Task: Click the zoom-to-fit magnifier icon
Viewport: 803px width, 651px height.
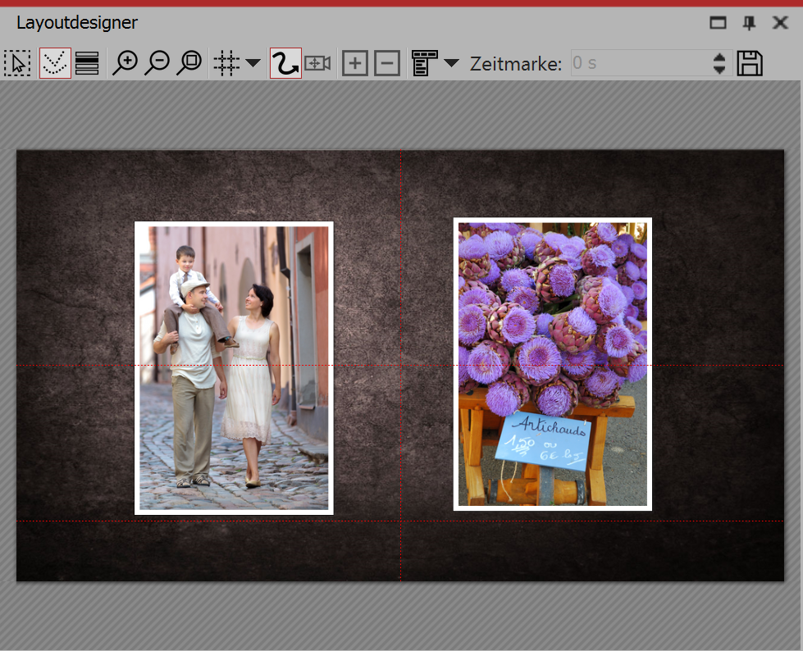Action: [x=189, y=63]
